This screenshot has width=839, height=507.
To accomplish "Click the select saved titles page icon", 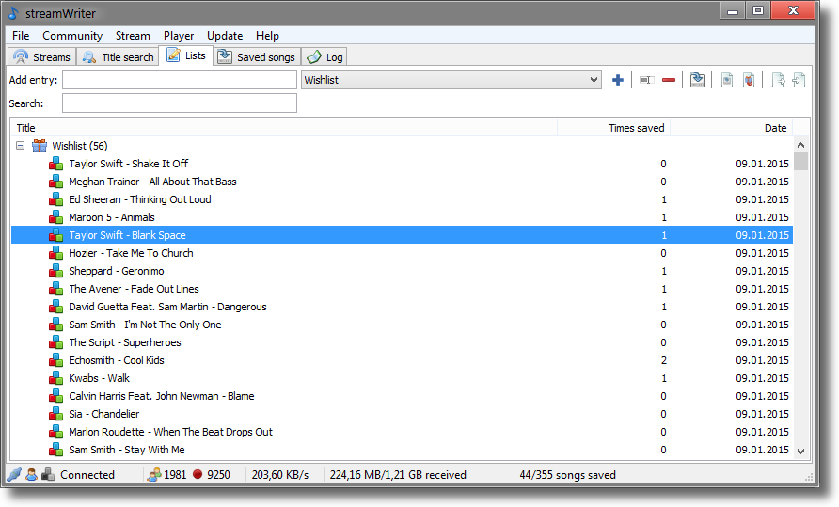I will (x=727, y=80).
